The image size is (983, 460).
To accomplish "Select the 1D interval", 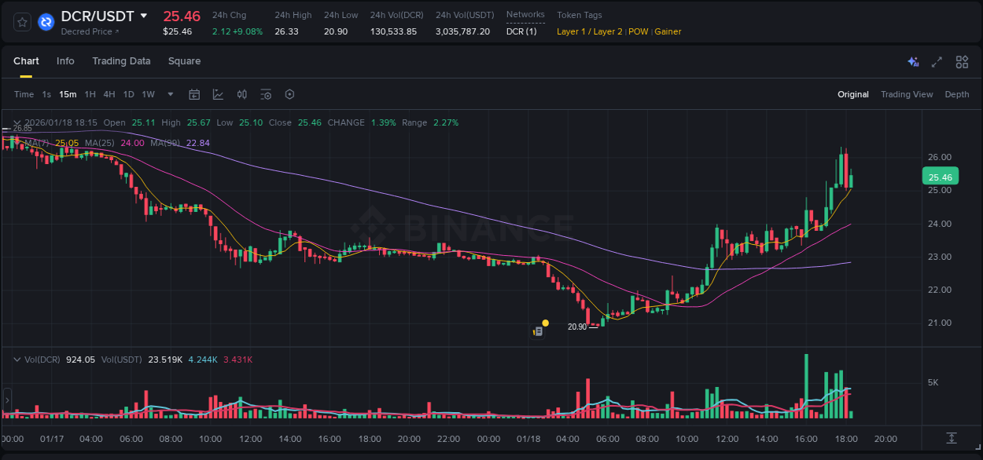I will 128,94.
